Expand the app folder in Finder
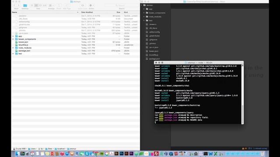This screenshot has height=157, width=280. 13,36
